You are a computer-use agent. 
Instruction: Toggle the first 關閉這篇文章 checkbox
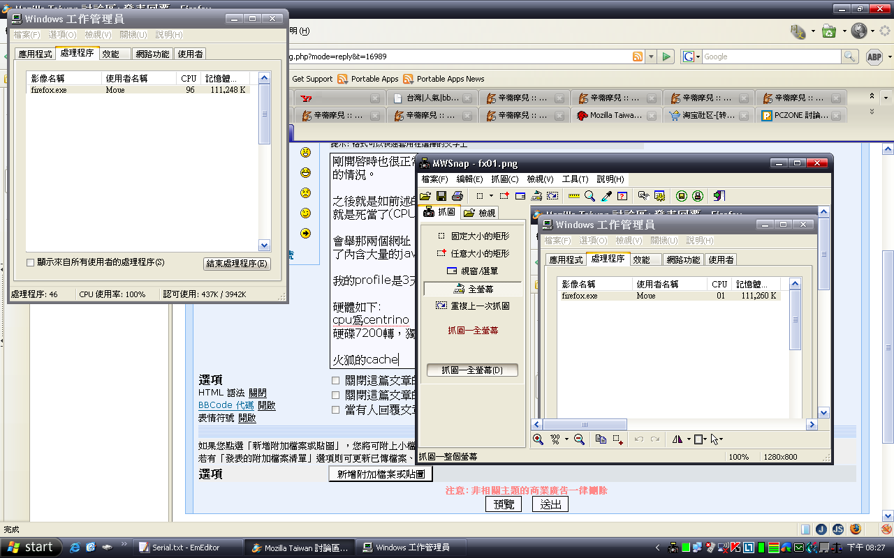336,381
